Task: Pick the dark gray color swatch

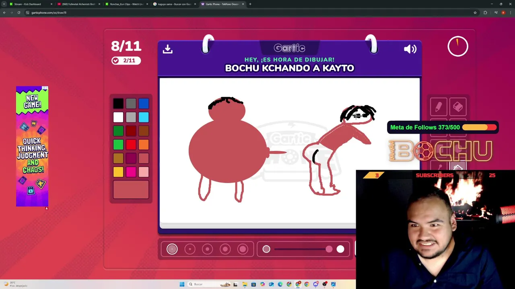Action: pos(131,104)
